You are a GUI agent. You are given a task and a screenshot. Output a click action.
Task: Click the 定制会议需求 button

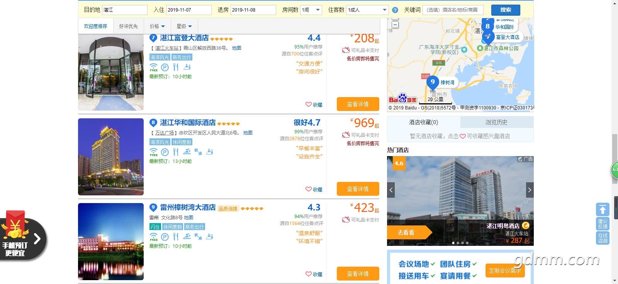(x=505, y=271)
